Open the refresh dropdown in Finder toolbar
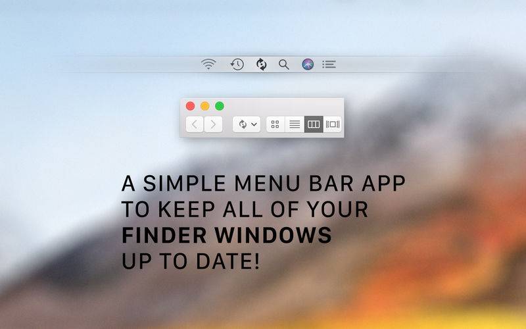 pos(247,124)
